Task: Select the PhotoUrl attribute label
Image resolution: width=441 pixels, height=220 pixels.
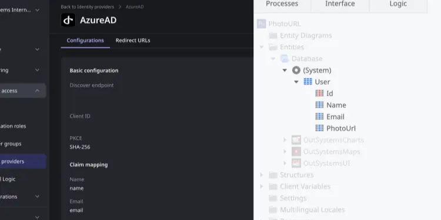Action: coord(341,128)
